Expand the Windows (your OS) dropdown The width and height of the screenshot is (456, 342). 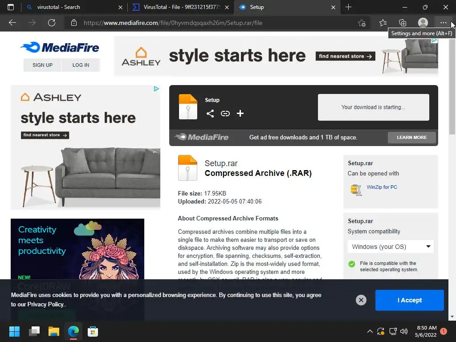(x=391, y=247)
